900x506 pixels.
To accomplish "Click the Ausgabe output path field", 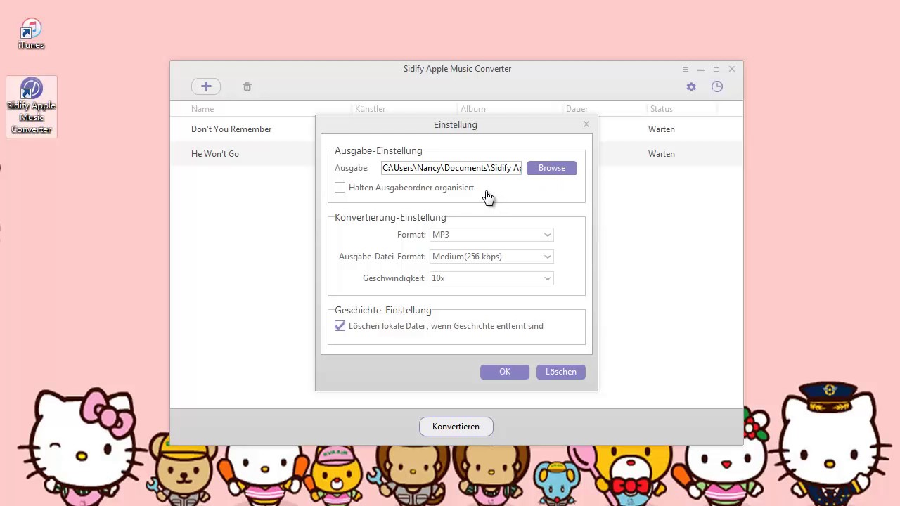I will 451,168.
